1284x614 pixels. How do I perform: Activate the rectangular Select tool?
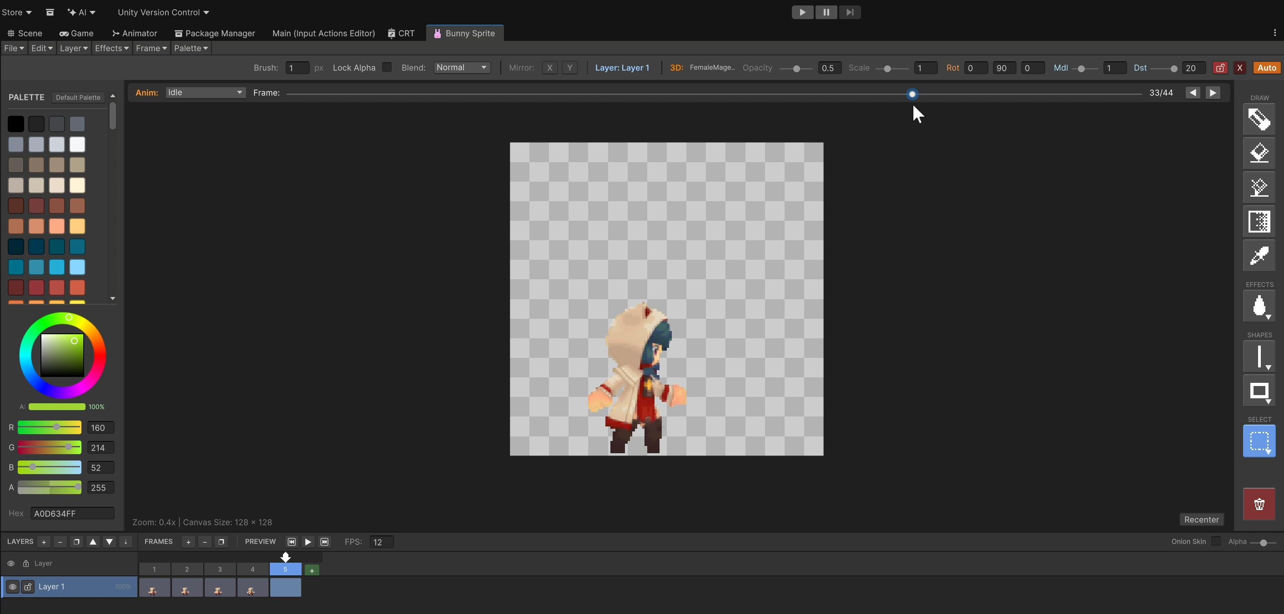tap(1259, 441)
